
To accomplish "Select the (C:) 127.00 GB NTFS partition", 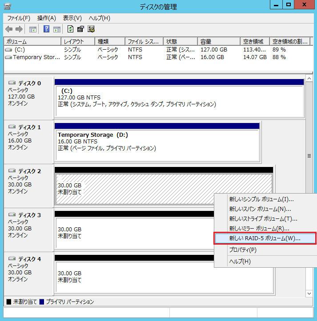I will tap(180, 101).
